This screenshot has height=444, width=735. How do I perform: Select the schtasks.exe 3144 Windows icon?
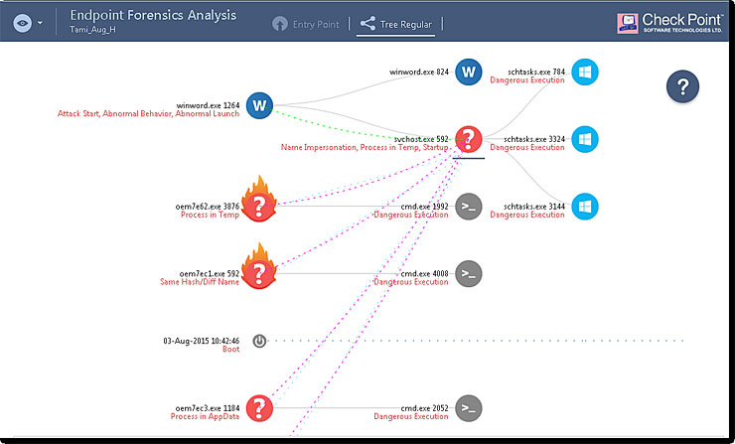coord(586,206)
